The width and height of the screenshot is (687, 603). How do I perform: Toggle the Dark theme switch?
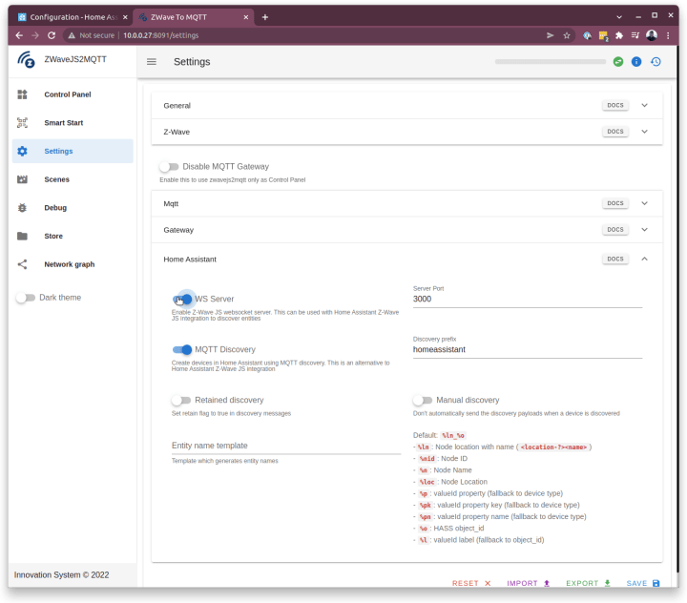(26, 298)
